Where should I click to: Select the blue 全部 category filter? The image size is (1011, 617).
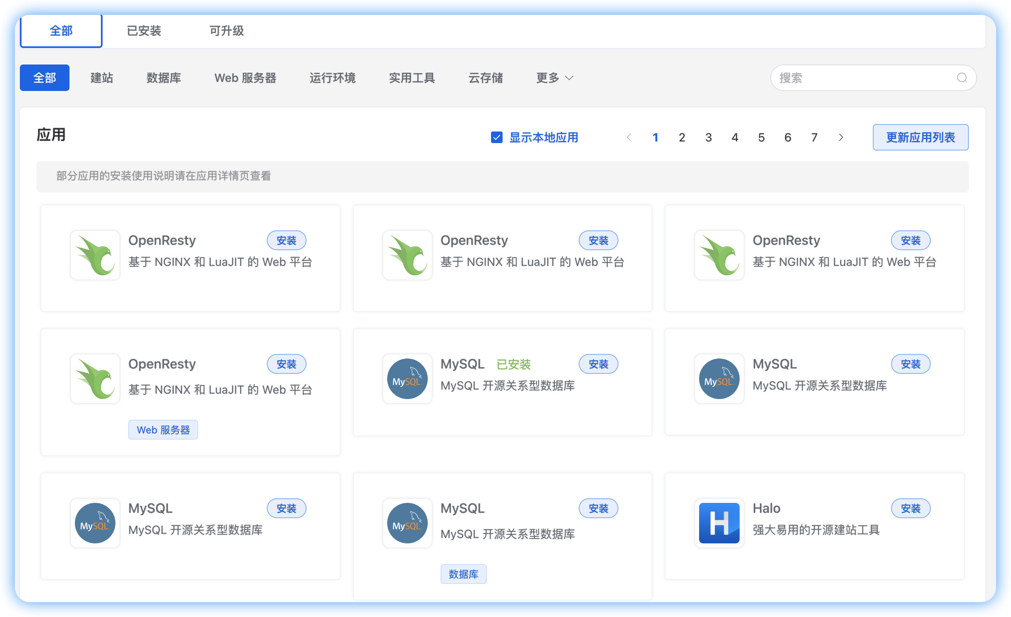[45, 78]
